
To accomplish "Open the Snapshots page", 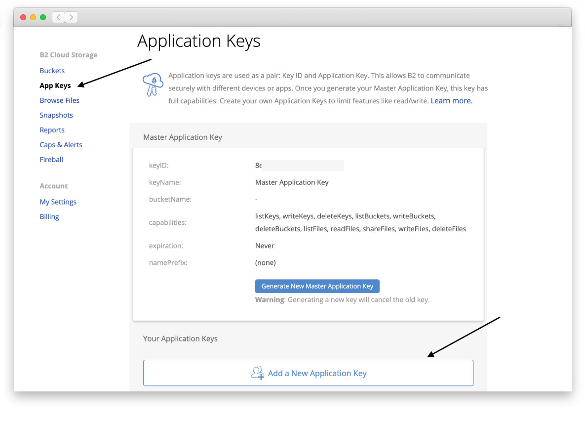I will pos(56,115).
